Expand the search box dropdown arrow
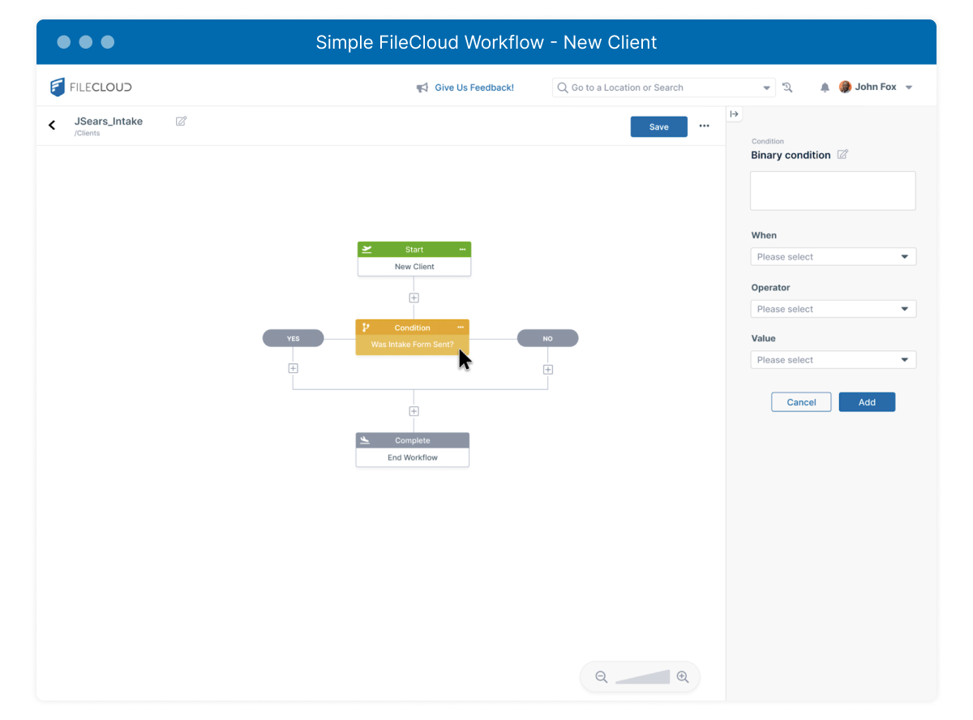Image resolution: width=973 pixels, height=720 pixels. pos(767,88)
